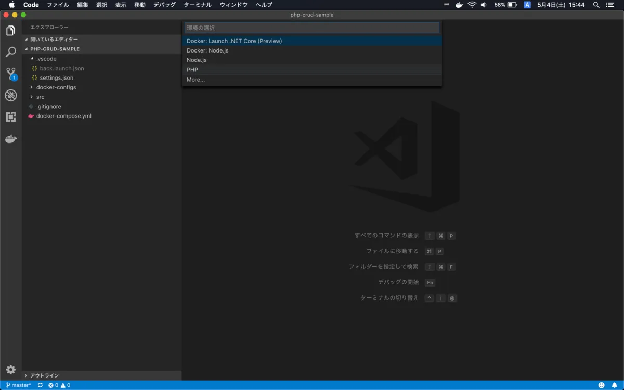Image resolution: width=624 pixels, height=390 pixels.
Task: Open the errors and warnings count in status bar
Action: [59, 385]
